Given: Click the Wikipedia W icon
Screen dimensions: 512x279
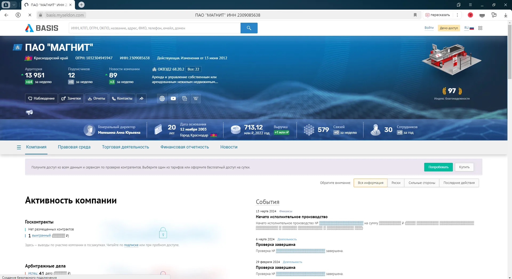Looking at the screenshot, I should click(x=196, y=99).
